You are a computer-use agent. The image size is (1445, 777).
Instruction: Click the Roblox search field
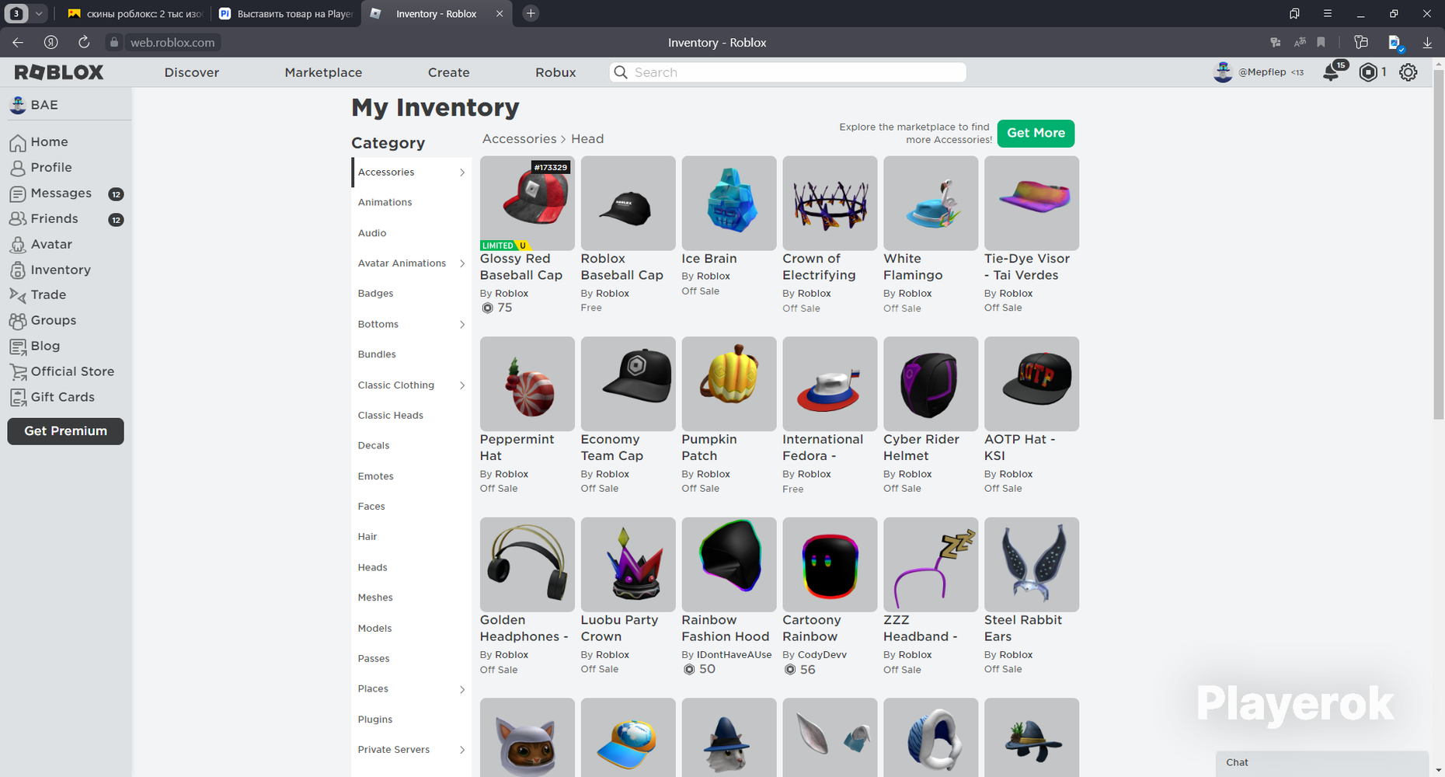pos(789,72)
